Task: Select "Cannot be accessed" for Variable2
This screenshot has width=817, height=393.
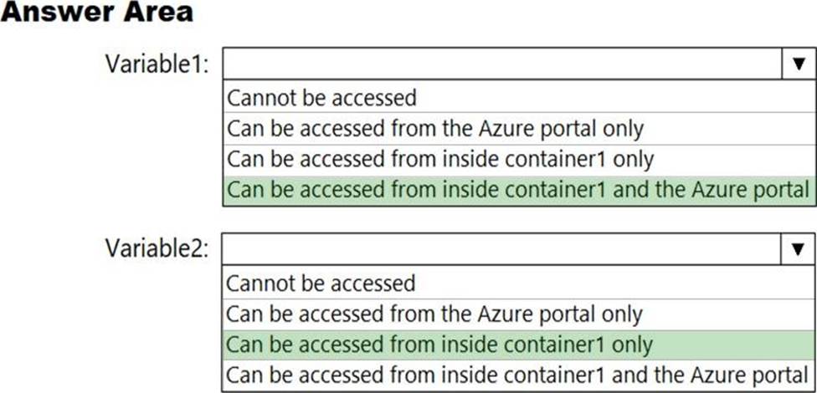Action: coord(321,283)
